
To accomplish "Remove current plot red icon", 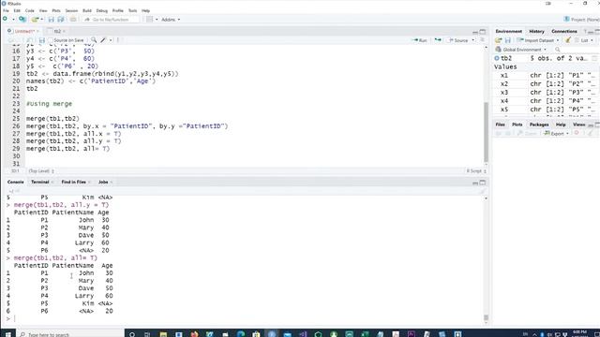I will click(x=577, y=133).
